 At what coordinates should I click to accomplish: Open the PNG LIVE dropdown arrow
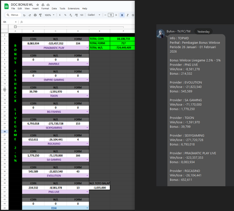click(87, 192)
